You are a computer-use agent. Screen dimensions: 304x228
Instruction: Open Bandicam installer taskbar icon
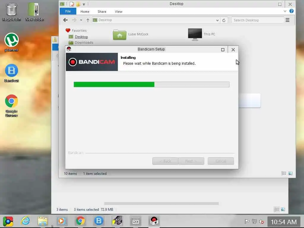[154, 221]
